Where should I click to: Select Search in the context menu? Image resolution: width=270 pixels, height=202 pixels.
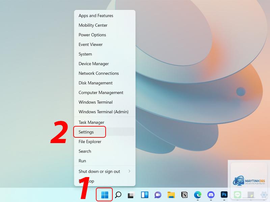point(105,151)
